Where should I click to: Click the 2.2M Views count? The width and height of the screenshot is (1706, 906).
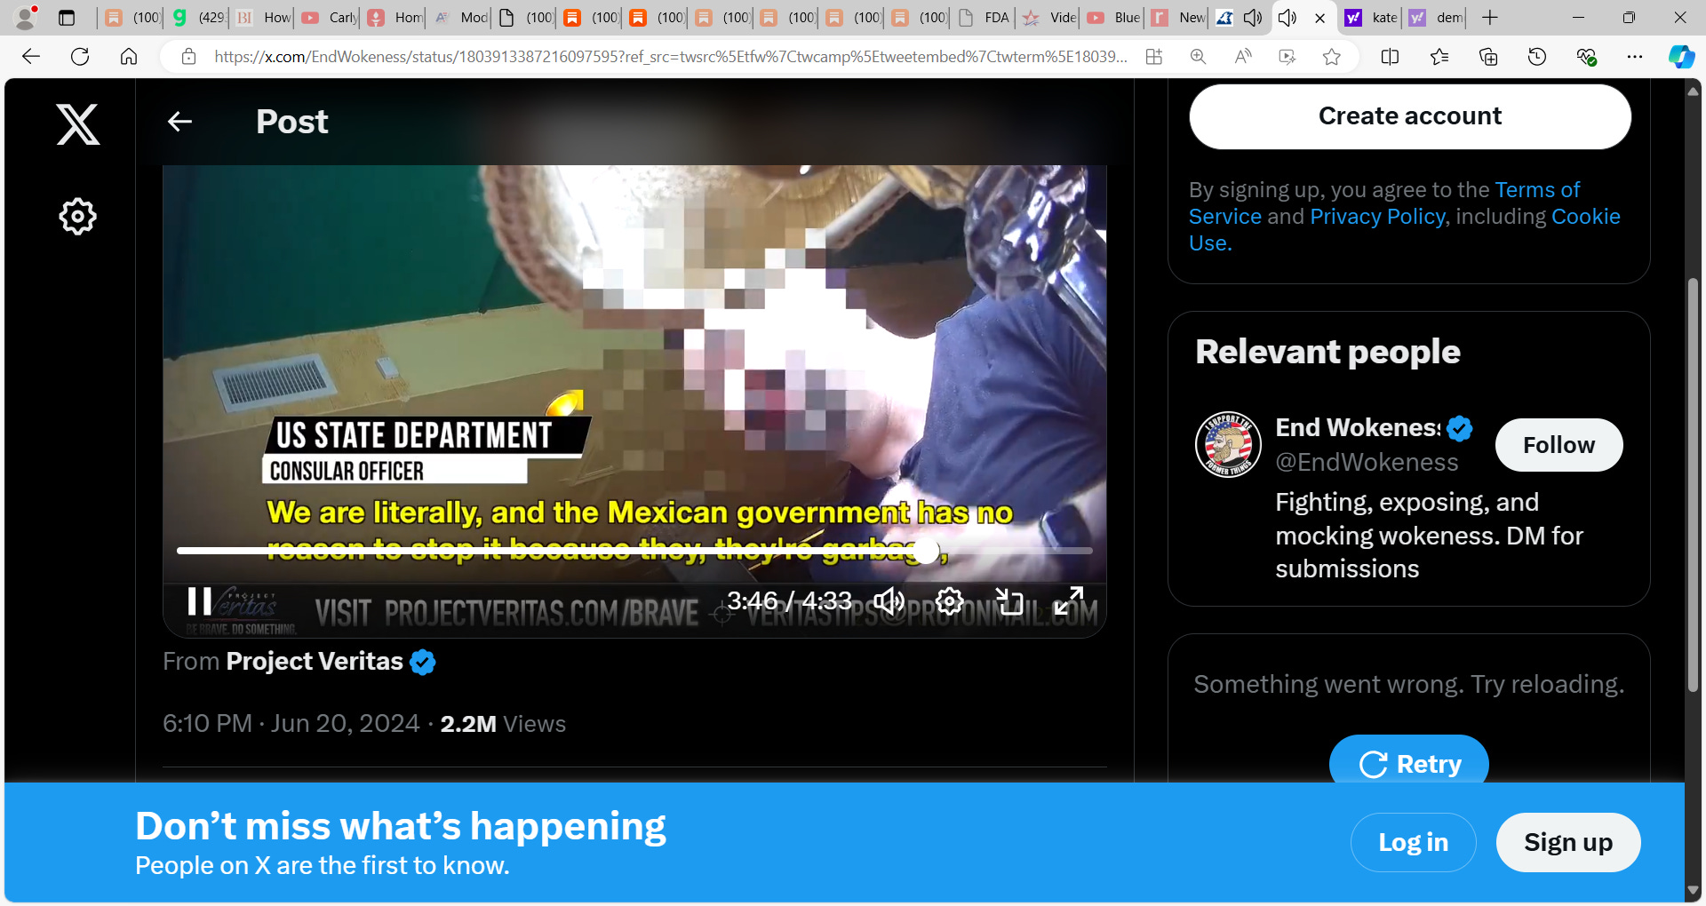click(503, 724)
